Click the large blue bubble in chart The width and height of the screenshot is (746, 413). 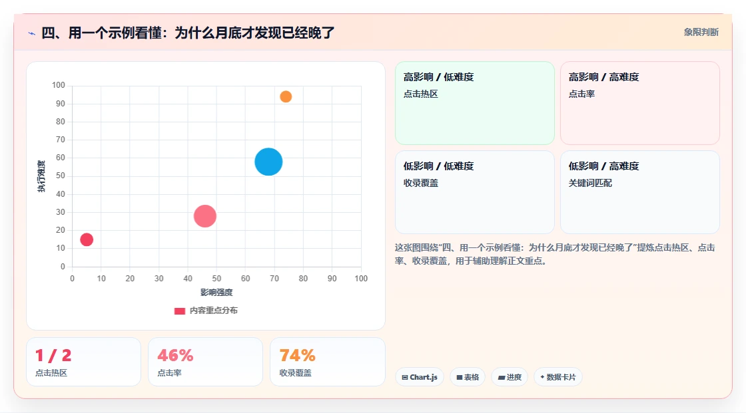coord(268,162)
